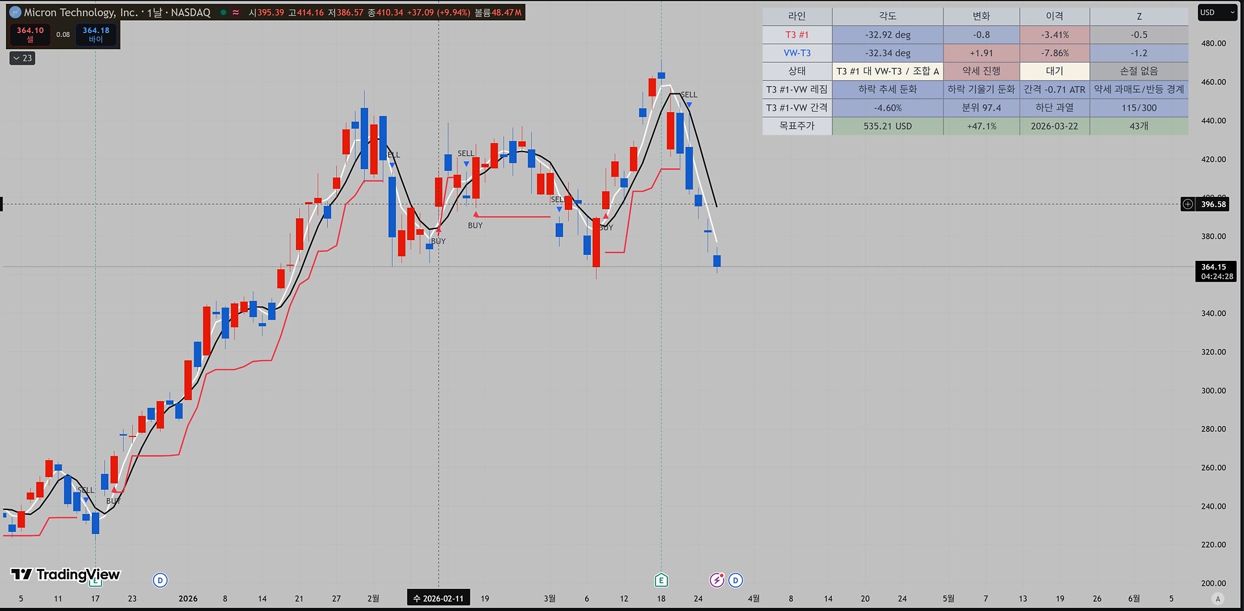Click the blue buy button at 364.18
The image size is (1244, 611).
pyautogui.click(x=96, y=34)
